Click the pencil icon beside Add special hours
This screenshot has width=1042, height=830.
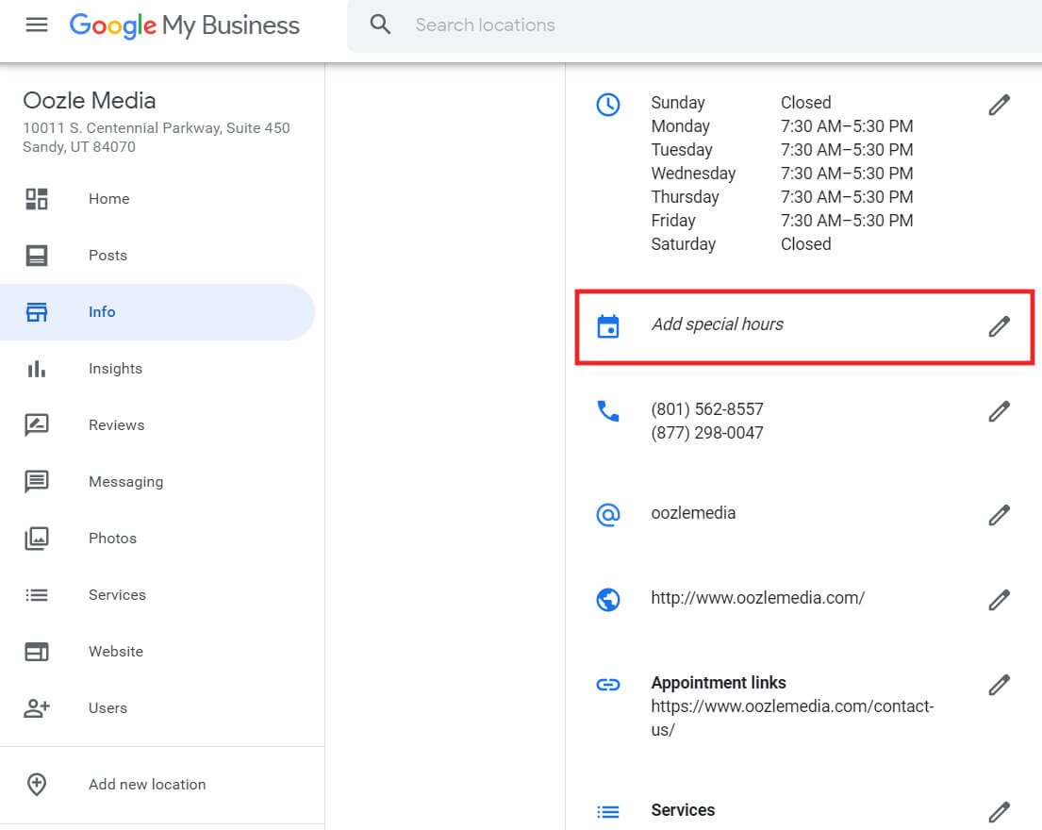point(999,326)
